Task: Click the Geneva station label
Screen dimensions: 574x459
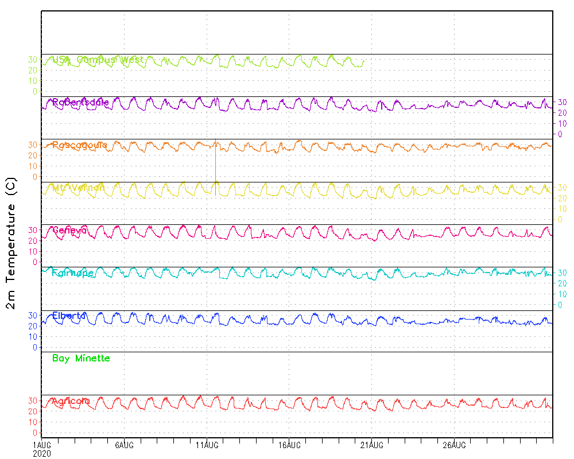Action: (69, 230)
